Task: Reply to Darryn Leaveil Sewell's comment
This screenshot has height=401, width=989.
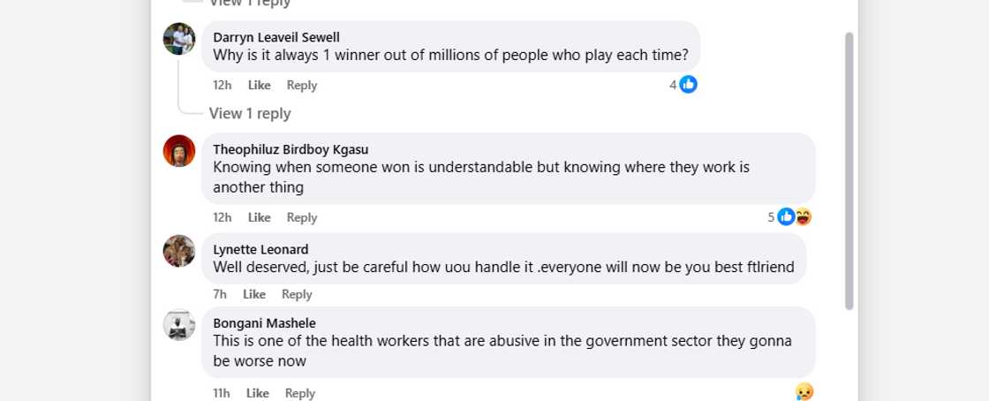Action: pyautogui.click(x=302, y=86)
